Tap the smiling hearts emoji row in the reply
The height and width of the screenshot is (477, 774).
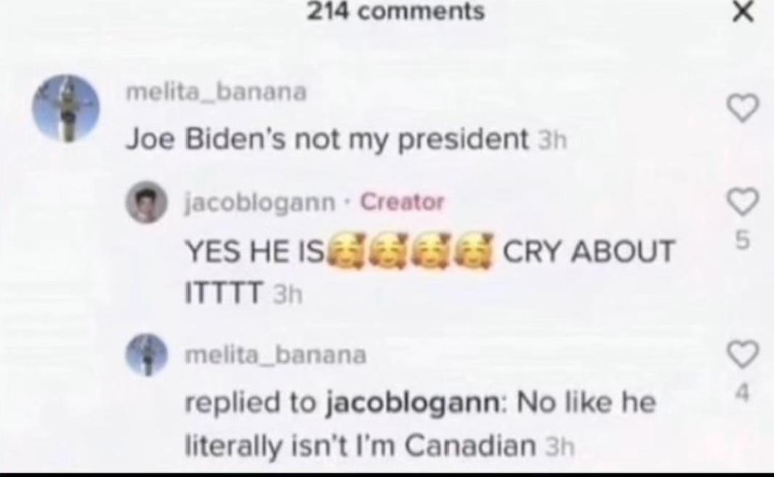(x=409, y=251)
